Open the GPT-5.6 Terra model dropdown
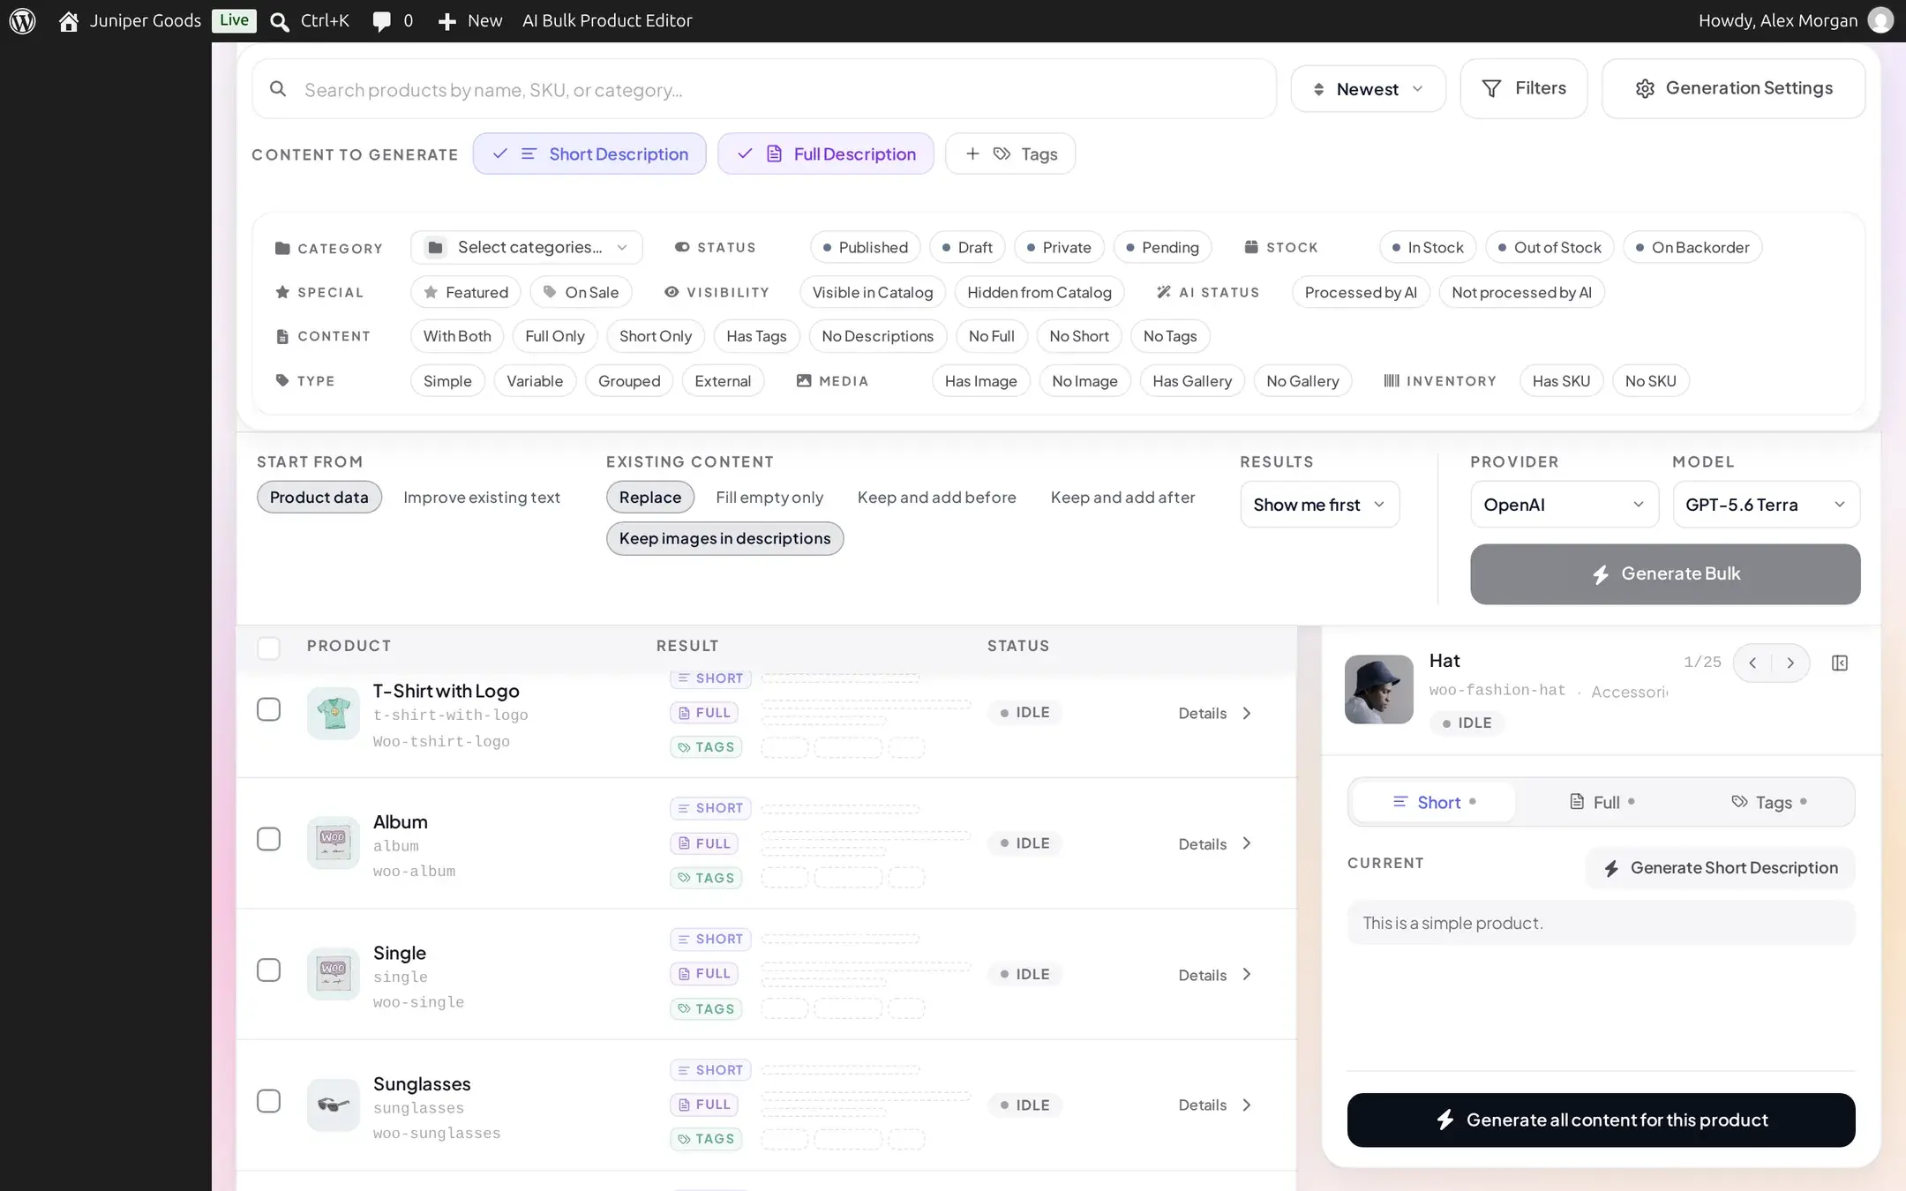 tap(1766, 505)
